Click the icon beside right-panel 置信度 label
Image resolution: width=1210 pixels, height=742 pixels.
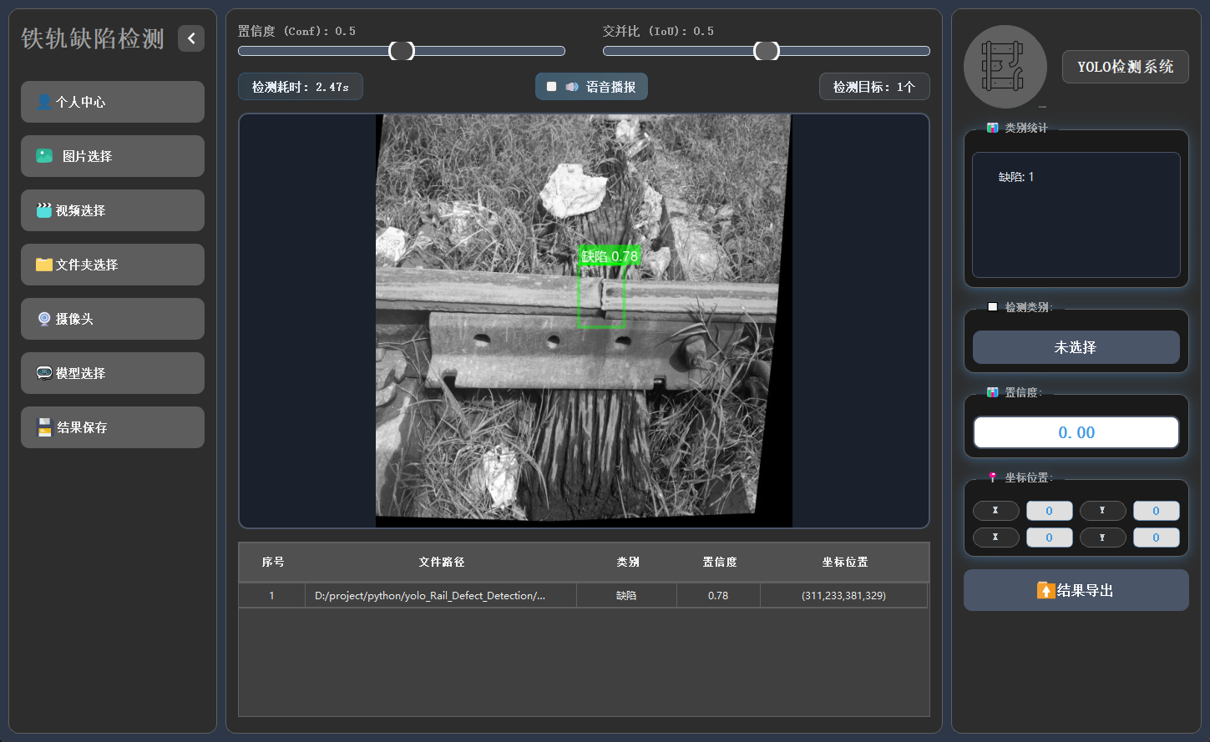coord(992,392)
